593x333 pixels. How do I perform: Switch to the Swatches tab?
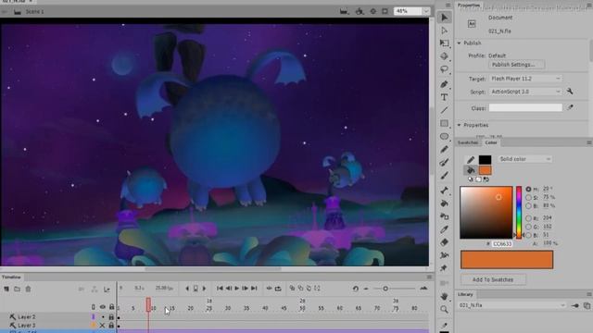point(468,142)
